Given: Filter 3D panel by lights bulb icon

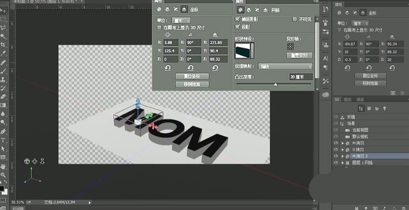Looking at the screenshot, I should [x=384, y=108].
